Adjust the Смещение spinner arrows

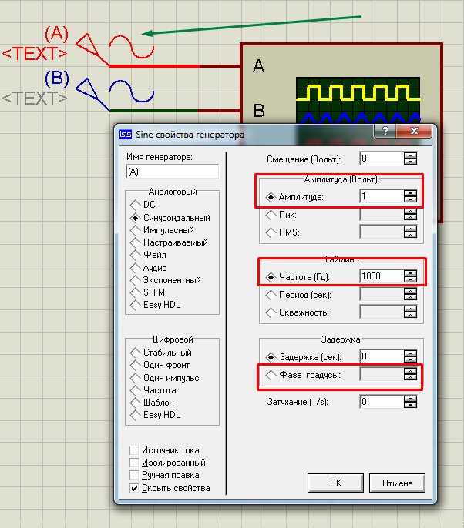410,159
